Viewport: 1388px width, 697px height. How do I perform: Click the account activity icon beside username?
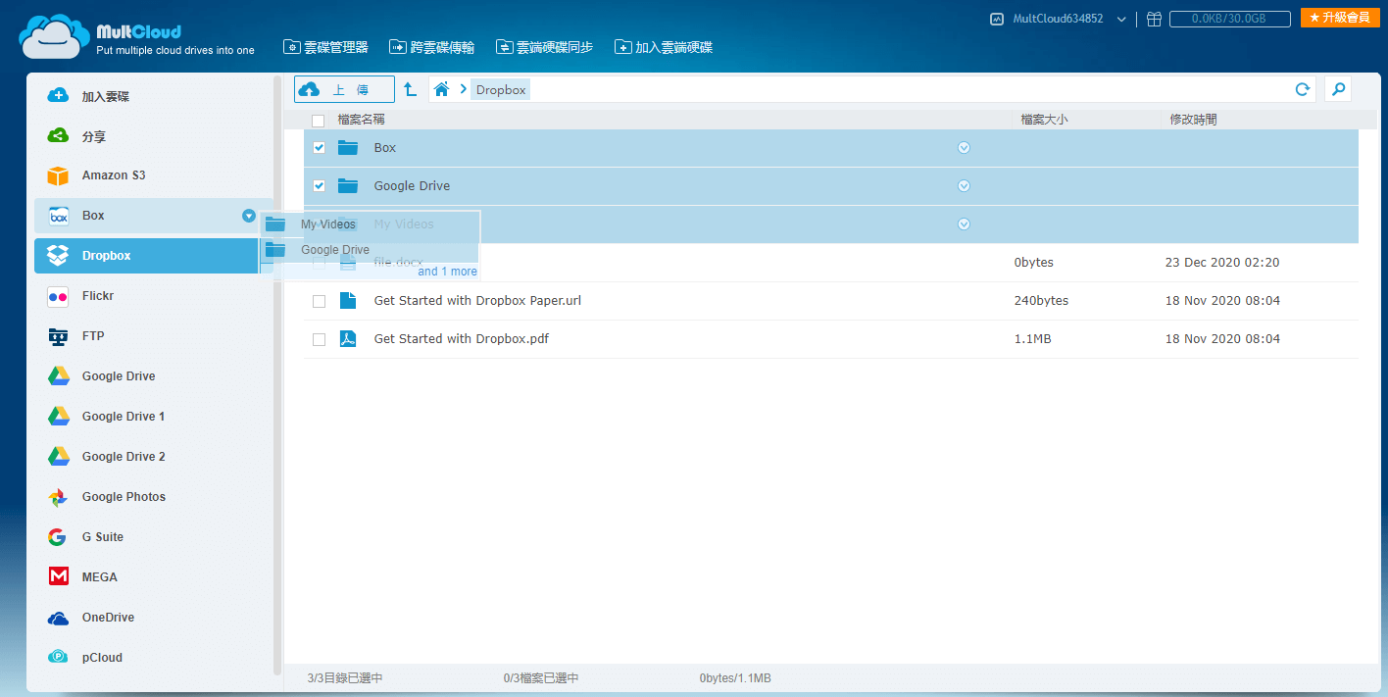click(x=997, y=19)
